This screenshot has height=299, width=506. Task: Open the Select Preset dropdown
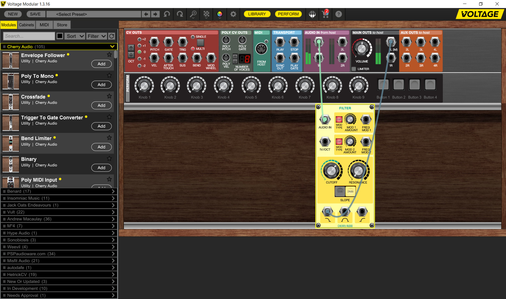point(94,14)
